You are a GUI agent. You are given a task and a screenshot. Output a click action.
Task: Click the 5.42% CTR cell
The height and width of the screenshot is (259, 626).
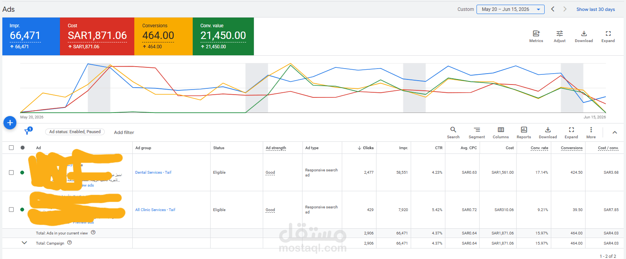pyautogui.click(x=437, y=210)
